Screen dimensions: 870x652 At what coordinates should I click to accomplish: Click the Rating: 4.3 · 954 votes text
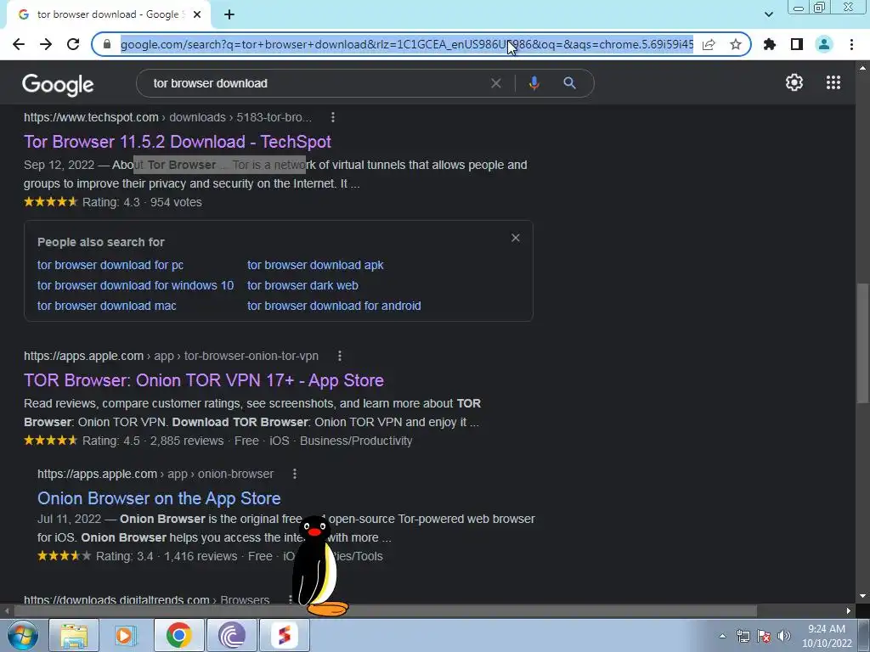(142, 202)
